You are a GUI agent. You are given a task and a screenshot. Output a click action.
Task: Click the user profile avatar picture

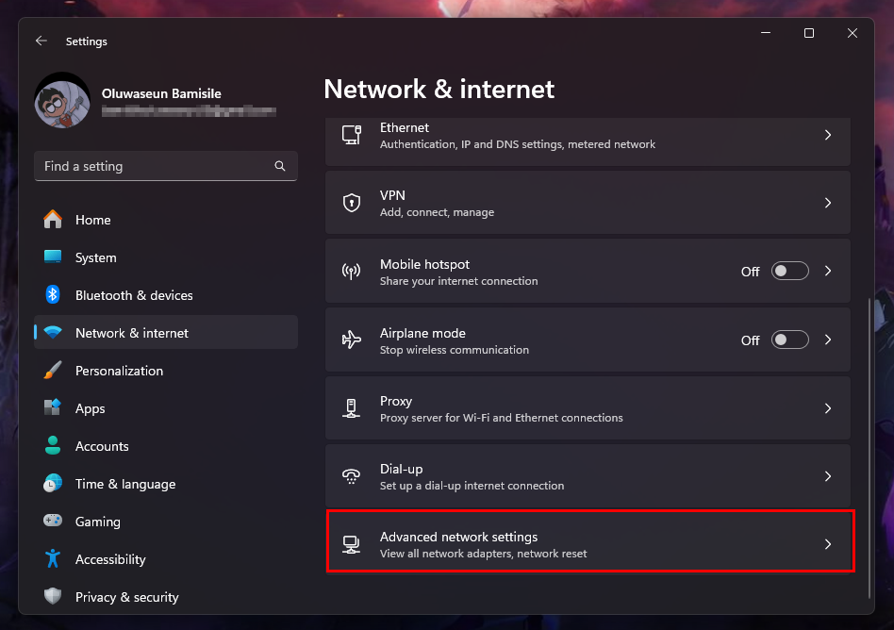coord(62,102)
